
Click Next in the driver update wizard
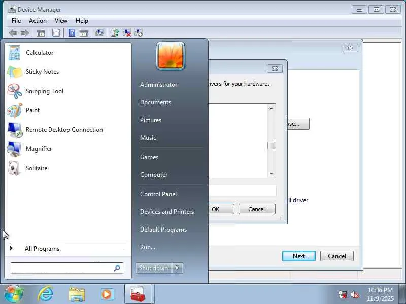click(299, 256)
